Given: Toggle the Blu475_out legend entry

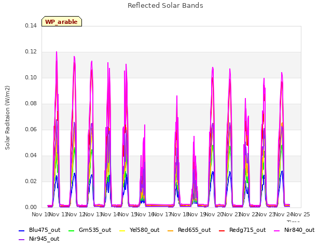Looking at the screenshot, I should [x=39, y=230].
